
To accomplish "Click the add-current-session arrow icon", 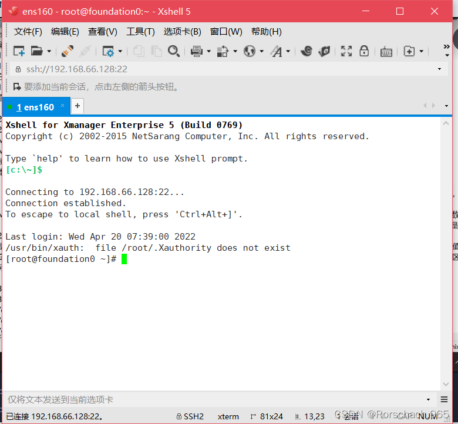I will tap(17, 87).
